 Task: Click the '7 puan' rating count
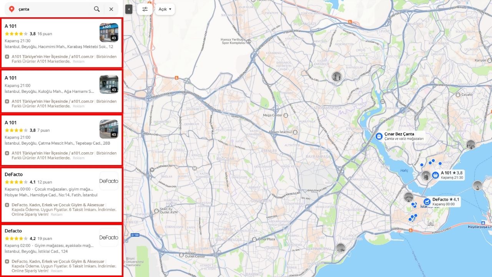(x=43, y=130)
